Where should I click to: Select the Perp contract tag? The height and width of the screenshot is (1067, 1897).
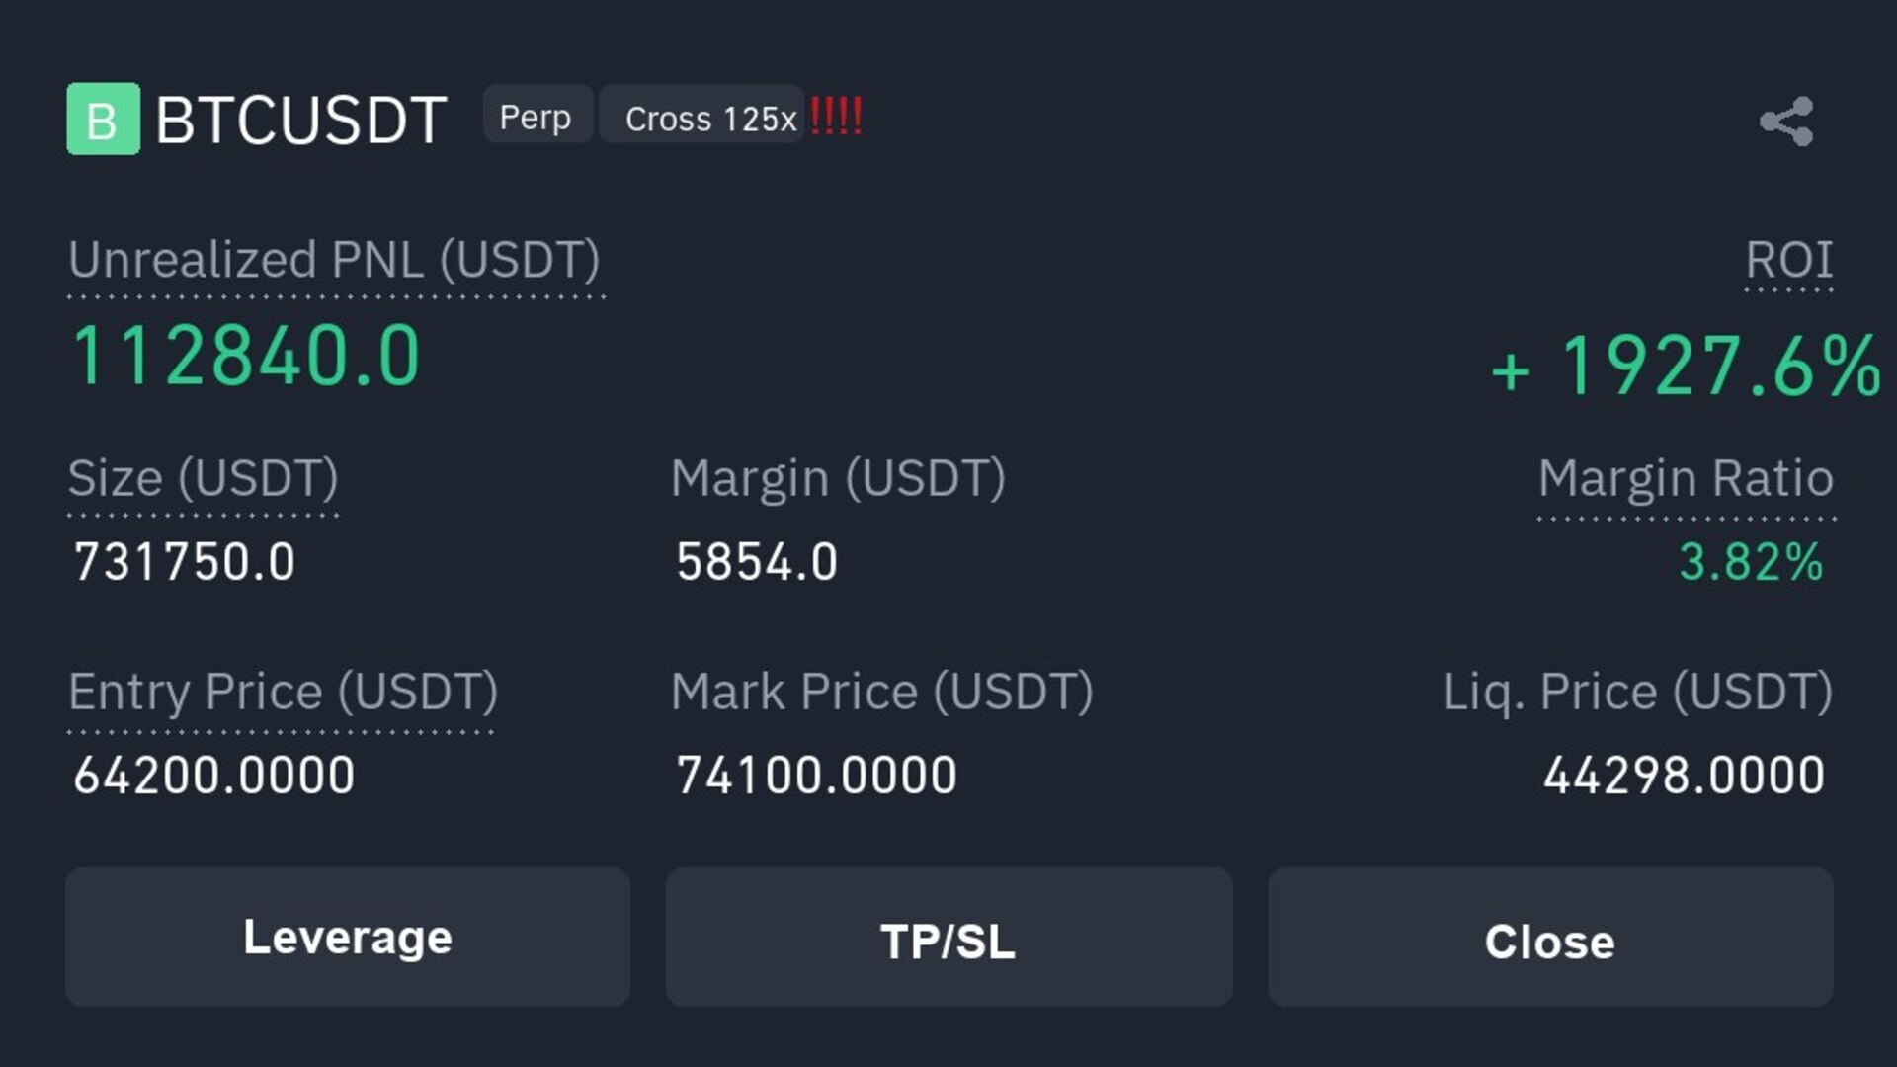(536, 117)
